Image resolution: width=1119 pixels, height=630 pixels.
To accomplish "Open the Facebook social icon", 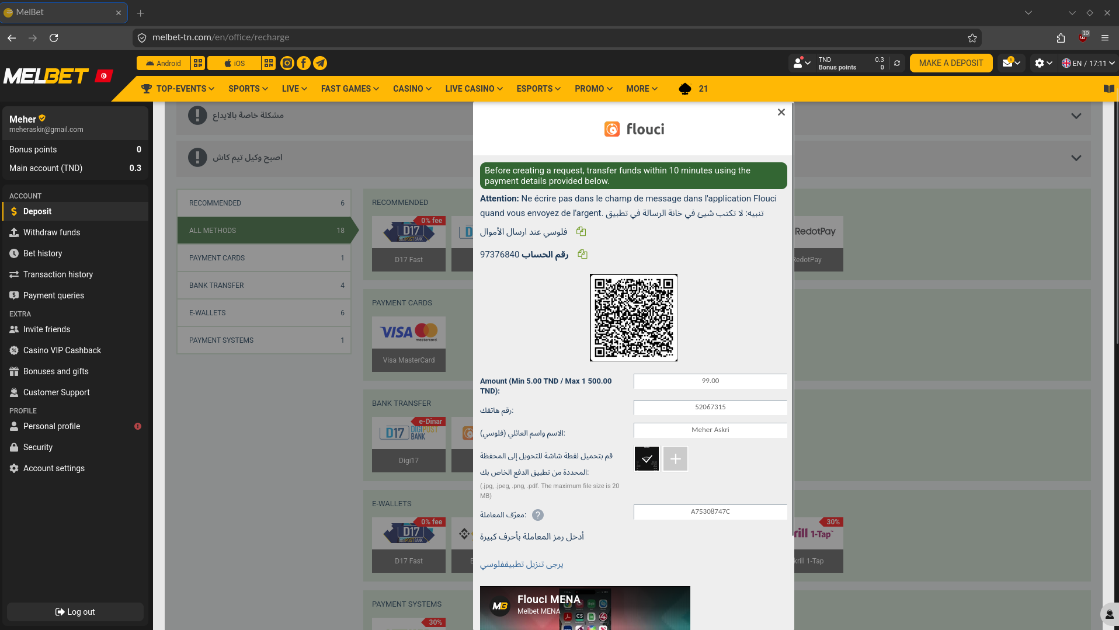I will click(304, 63).
